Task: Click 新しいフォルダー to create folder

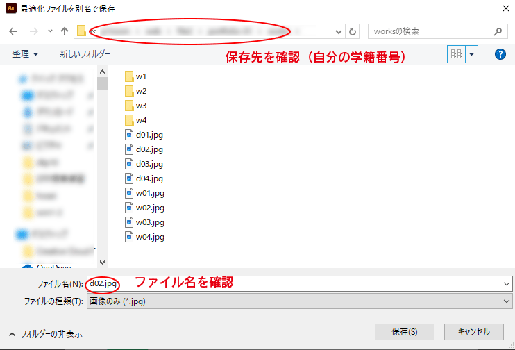Action: (85, 54)
